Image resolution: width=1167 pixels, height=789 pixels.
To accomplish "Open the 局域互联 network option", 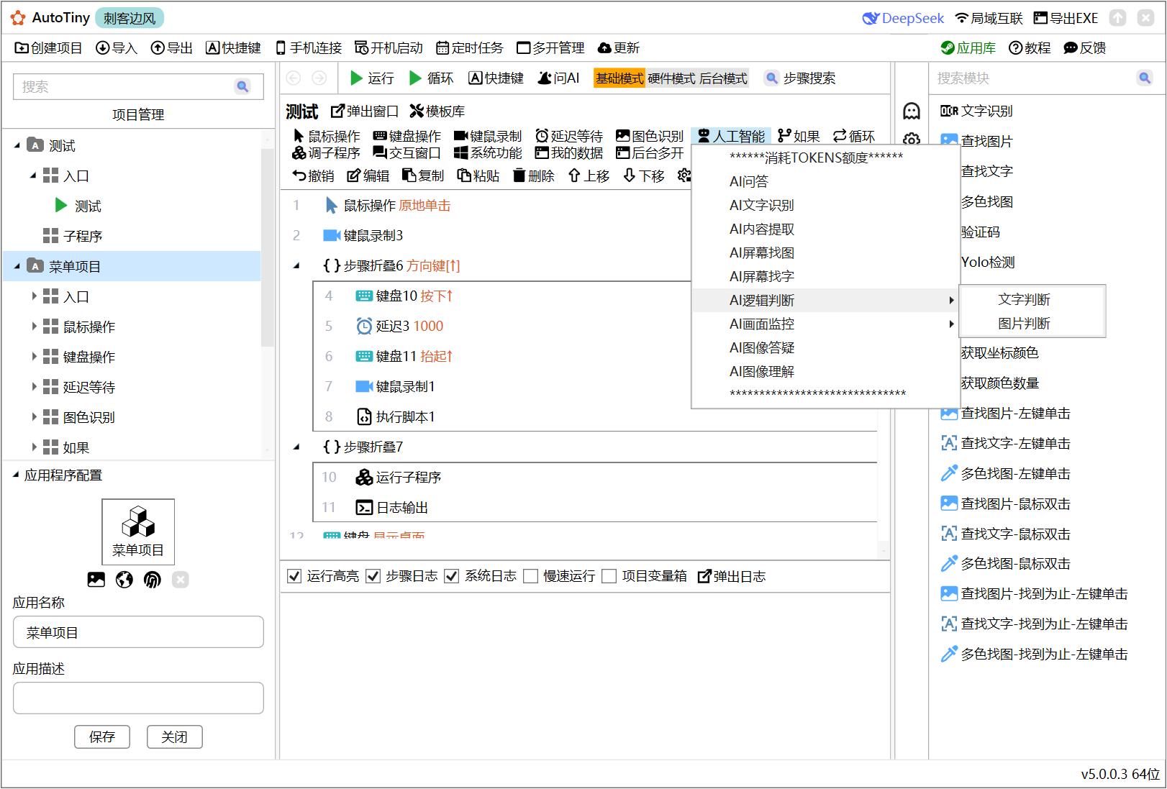I will [x=989, y=18].
